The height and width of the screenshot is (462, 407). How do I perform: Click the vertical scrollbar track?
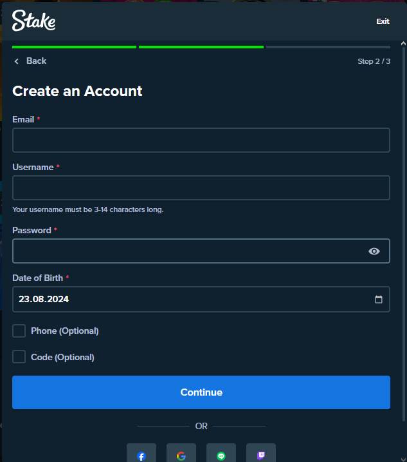click(x=404, y=235)
